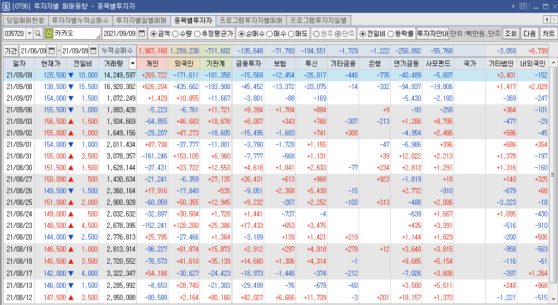Click the +80,160 기관계 value on 21/08/12
Viewport: 558px width, 305px height.
pos(219,297)
